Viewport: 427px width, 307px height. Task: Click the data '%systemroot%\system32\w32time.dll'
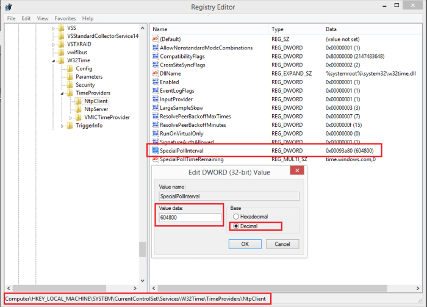pyautogui.click(x=371, y=73)
